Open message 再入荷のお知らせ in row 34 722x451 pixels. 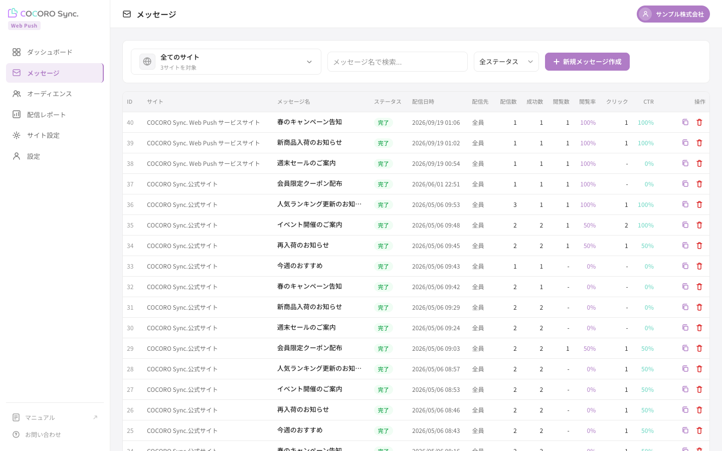[303, 245]
